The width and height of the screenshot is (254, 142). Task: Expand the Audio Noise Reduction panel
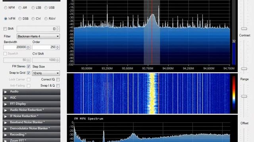[31, 110]
